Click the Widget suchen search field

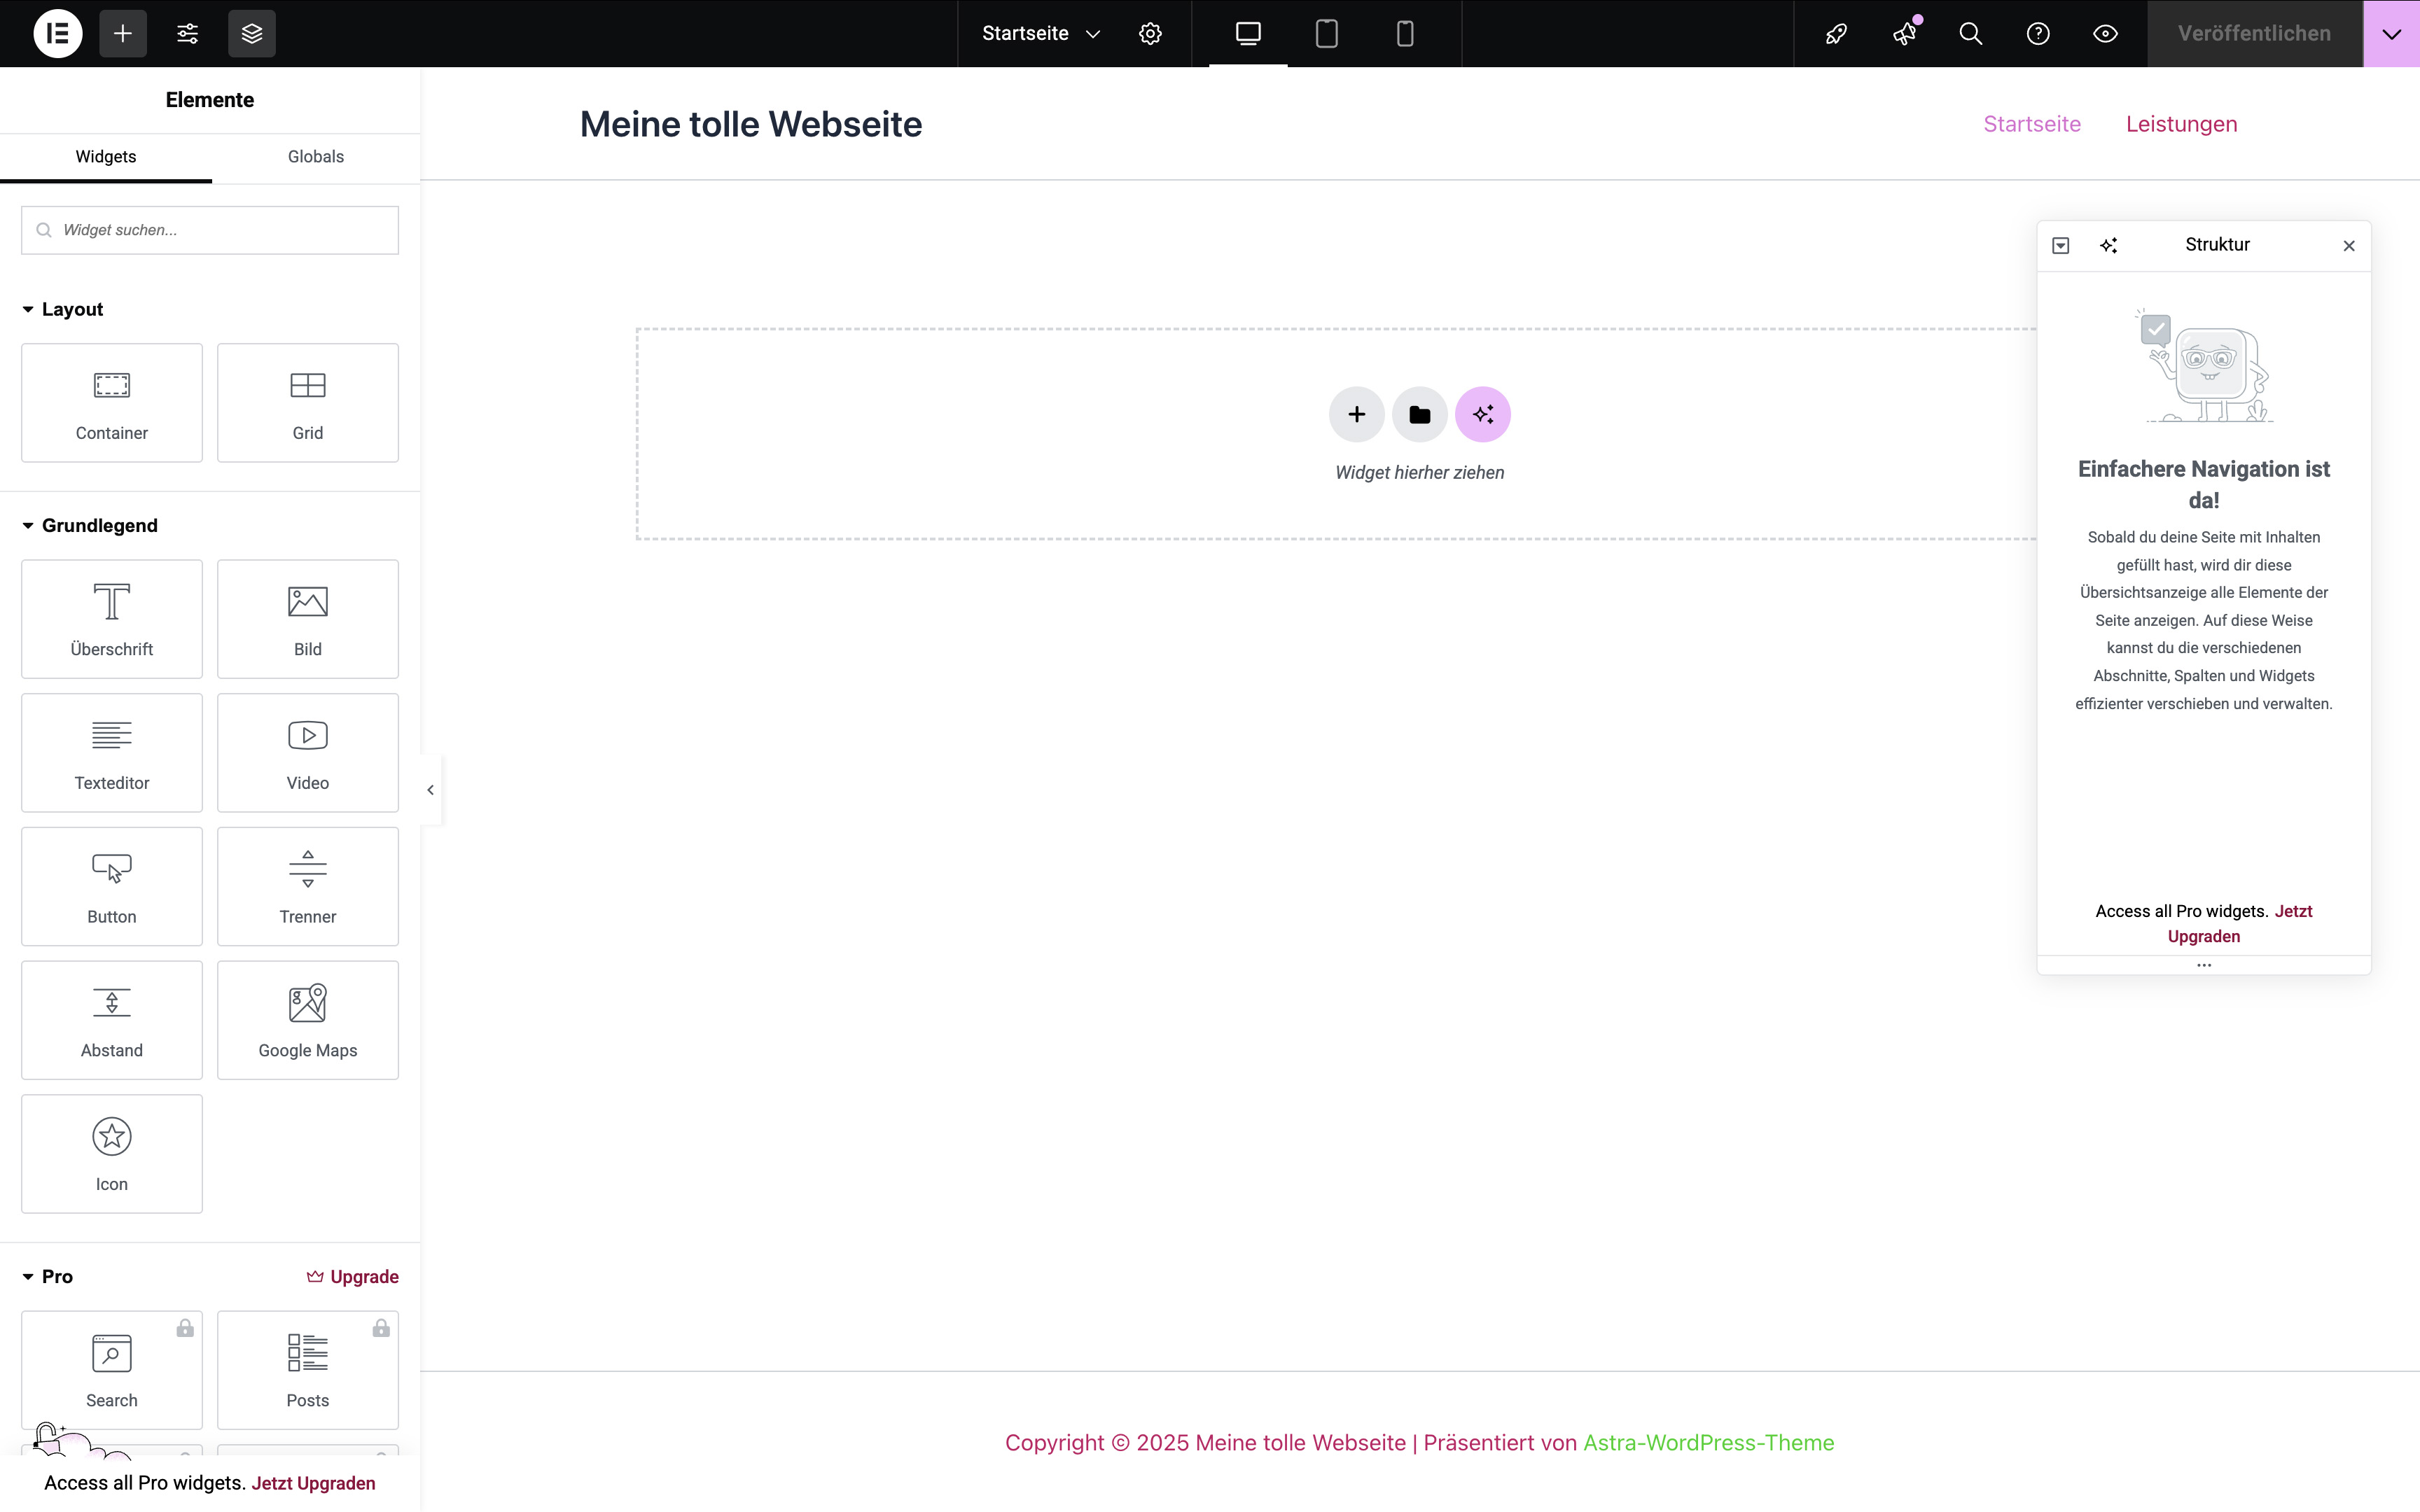210,230
